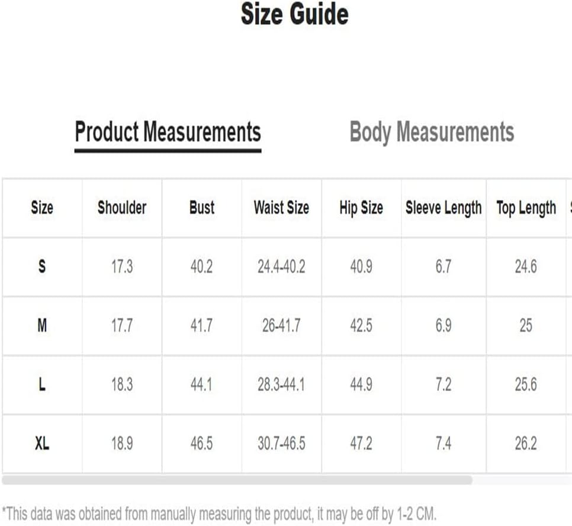Viewport: 572px width, 526px height.
Task: Open the Body Measurements tab
Action: click(432, 132)
